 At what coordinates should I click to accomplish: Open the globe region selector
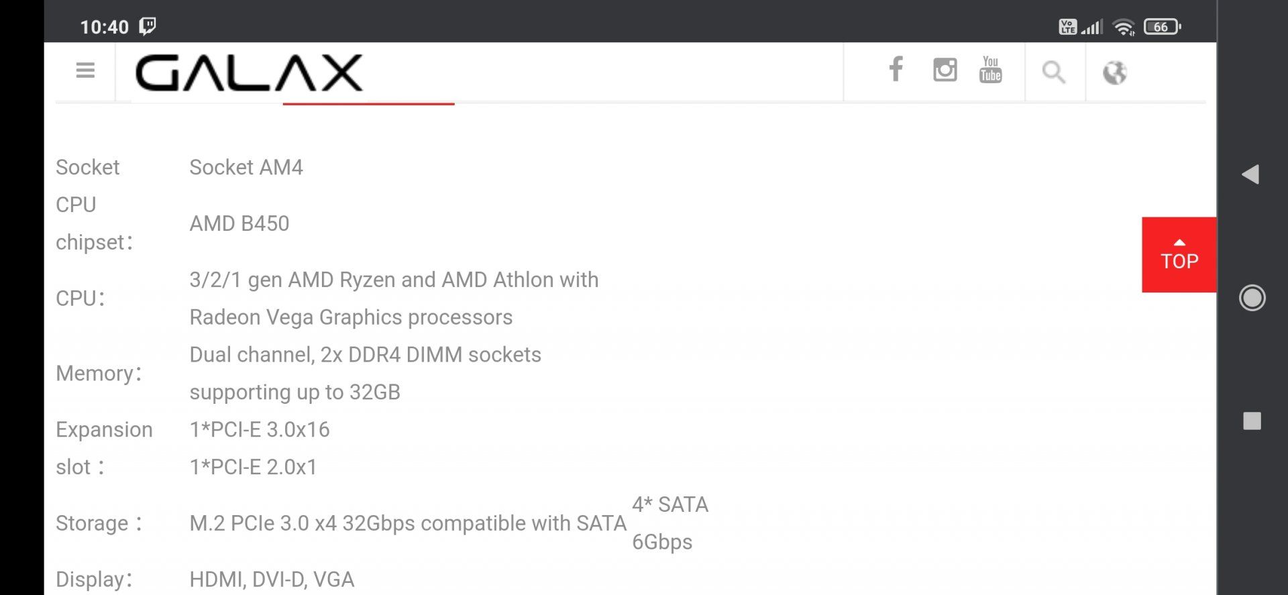pyautogui.click(x=1114, y=72)
